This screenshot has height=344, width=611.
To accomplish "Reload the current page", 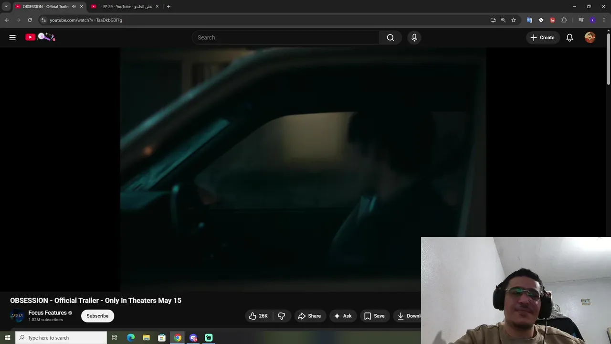I will point(30,20).
